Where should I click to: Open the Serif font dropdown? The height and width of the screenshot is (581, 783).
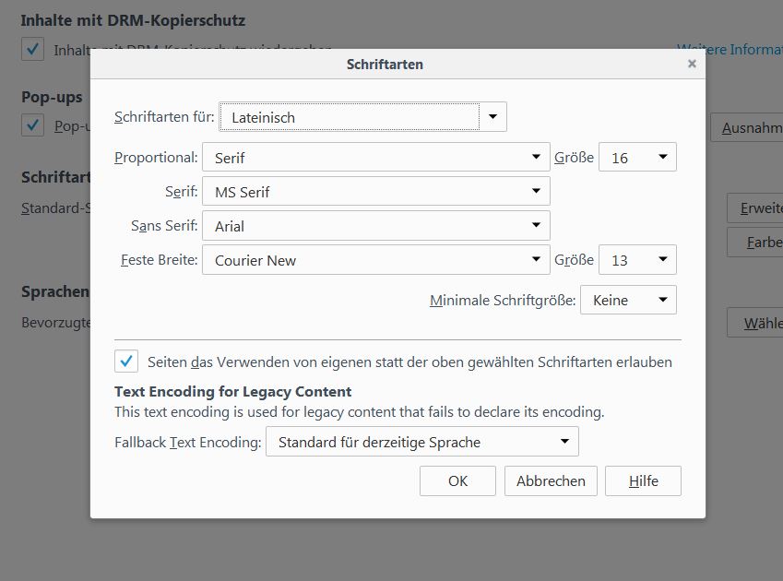375,192
